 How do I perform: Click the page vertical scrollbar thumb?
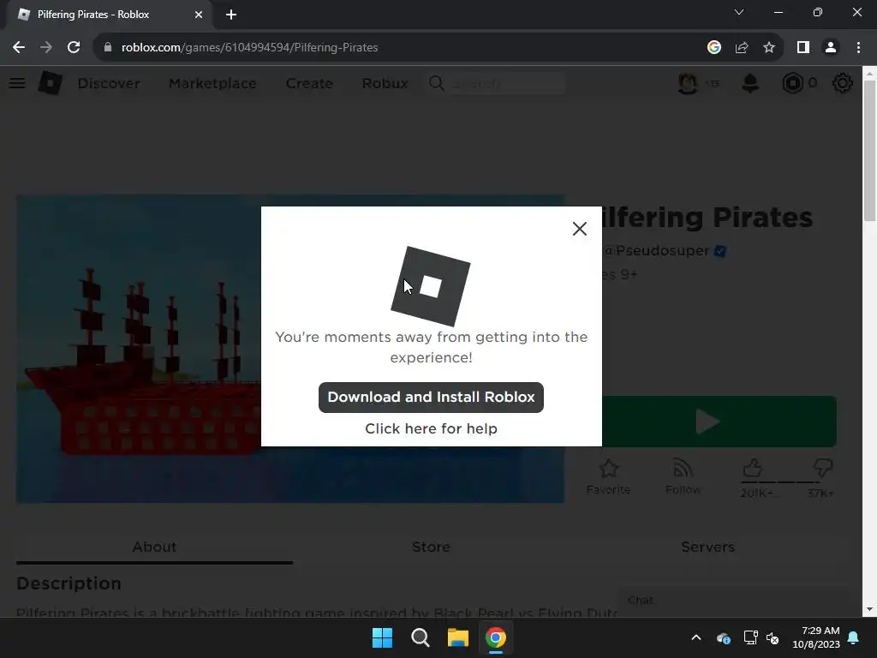click(x=870, y=151)
